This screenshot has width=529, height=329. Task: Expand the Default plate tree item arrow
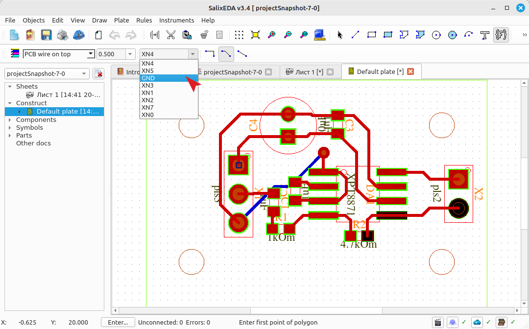pyautogui.click(x=20, y=112)
